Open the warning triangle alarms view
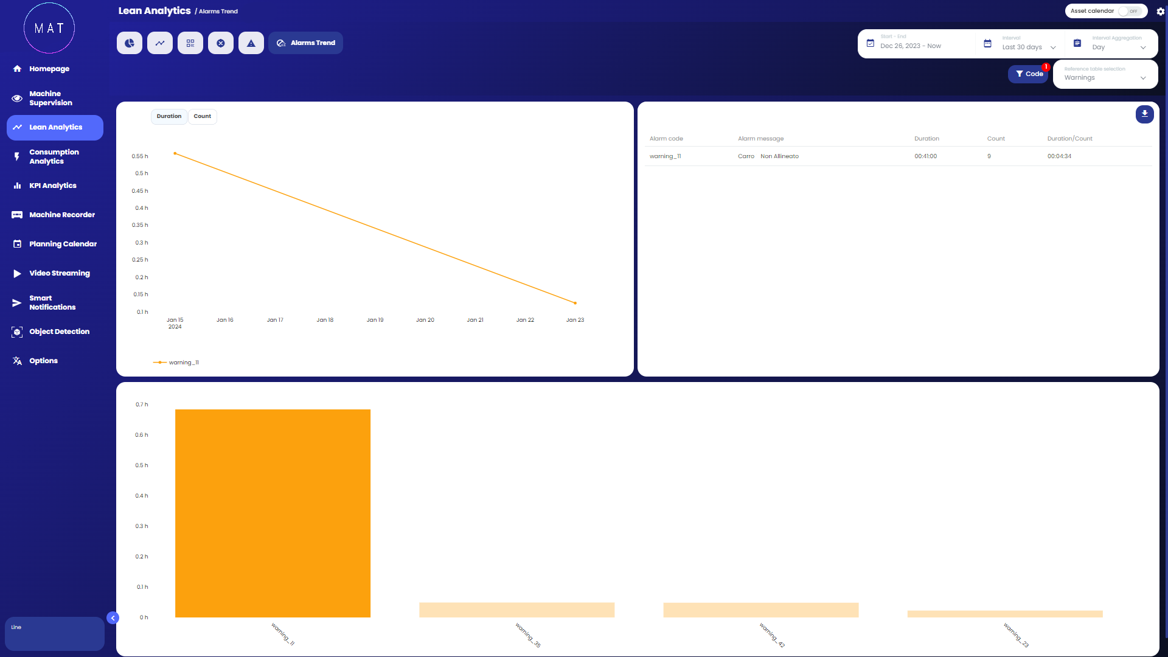 click(x=251, y=43)
